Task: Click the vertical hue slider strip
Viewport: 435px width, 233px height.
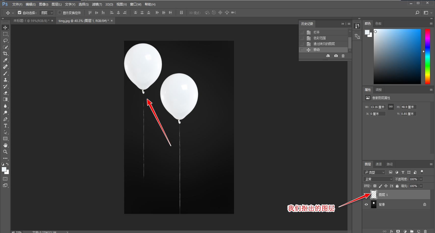Action: [x=427, y=56]
